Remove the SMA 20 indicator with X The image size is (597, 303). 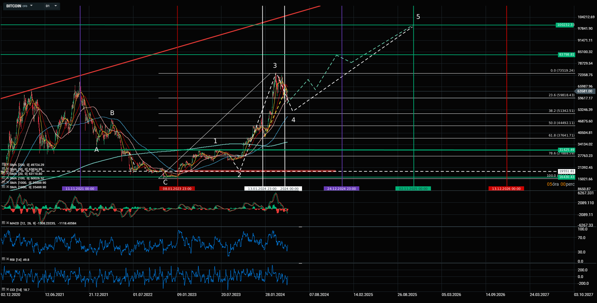(7, 174)
